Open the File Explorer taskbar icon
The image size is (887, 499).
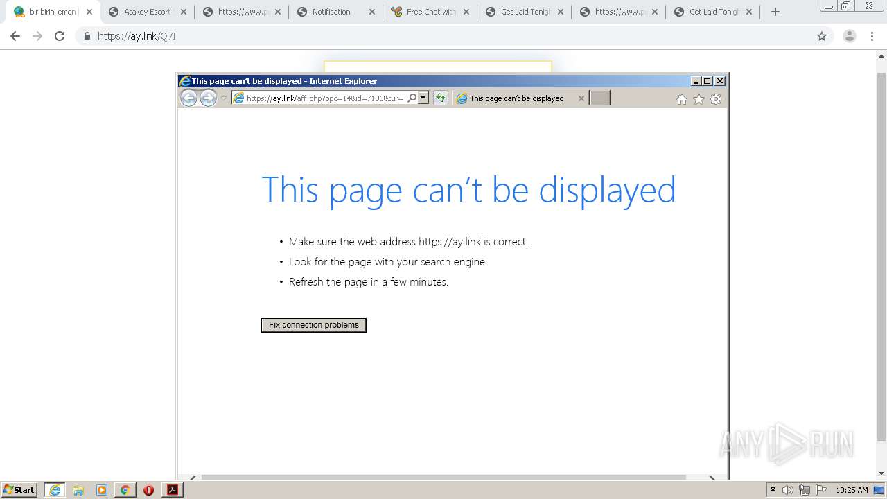click(x=78, y=490)
